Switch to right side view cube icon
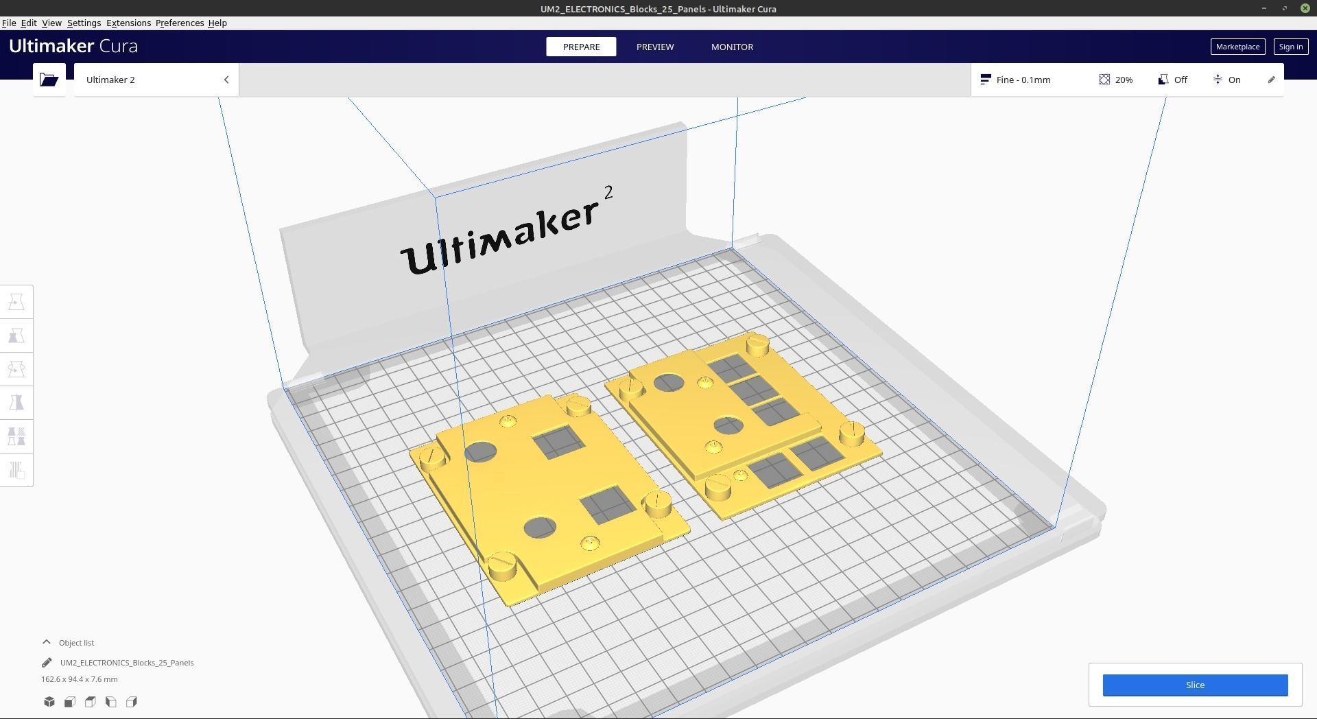Image resolution: width=1317 pixels, height=719 pixels. [x=132, y=702]
